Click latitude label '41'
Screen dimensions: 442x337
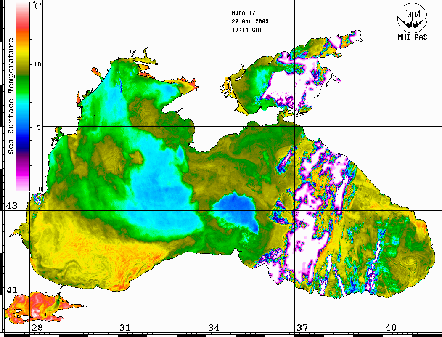point(12,289)
